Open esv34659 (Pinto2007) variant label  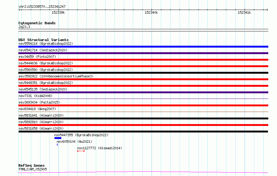[x=37, y=57]
